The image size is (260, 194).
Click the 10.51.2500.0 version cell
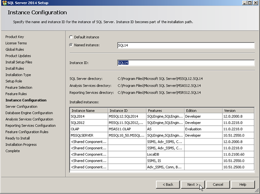click(x=238, y=167)
